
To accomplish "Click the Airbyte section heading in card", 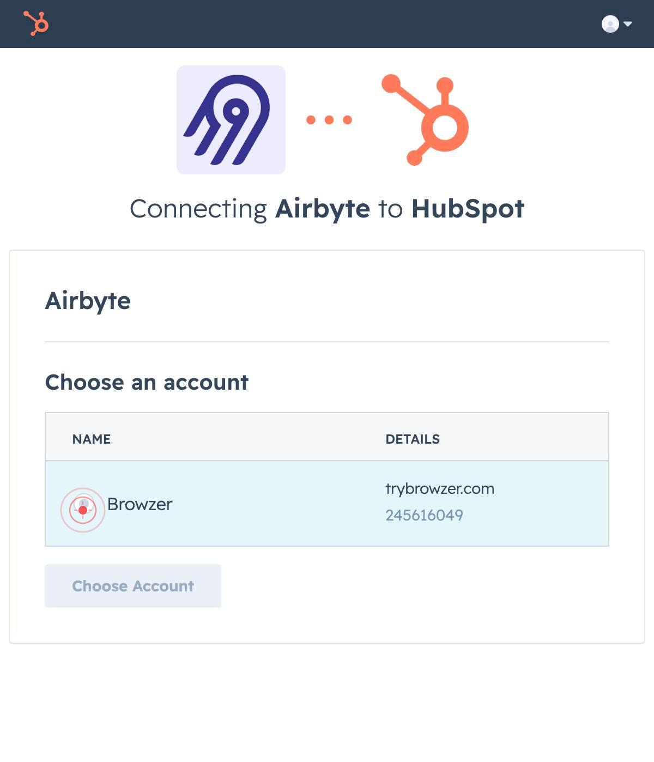I will point(88,301).
